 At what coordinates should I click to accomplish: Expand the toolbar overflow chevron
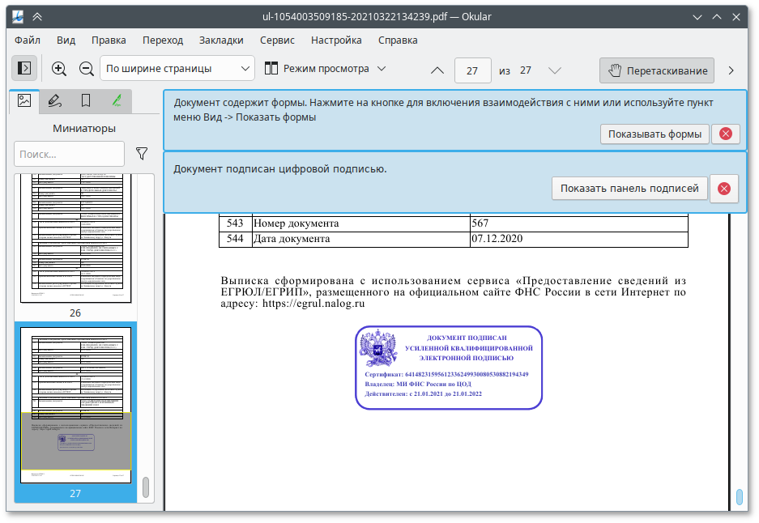coord(731,70)
